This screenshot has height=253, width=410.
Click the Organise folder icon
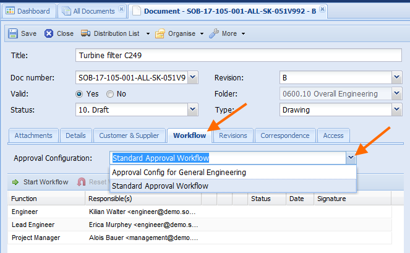click(160, 33)
